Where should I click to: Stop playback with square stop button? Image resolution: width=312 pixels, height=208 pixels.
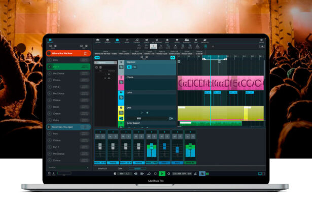click(x=155, y=174)
